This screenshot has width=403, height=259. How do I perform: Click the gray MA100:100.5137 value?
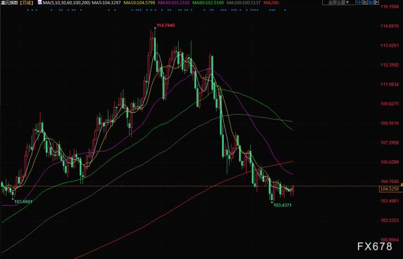[x=244, y=3]
